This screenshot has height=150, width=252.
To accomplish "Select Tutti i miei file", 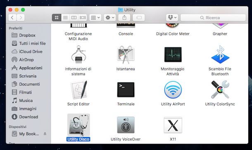I will pyautogui.click(x=28, y=43).
